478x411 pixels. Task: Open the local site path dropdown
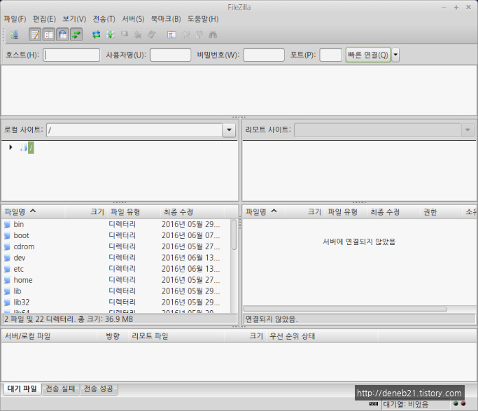(229, 130)
